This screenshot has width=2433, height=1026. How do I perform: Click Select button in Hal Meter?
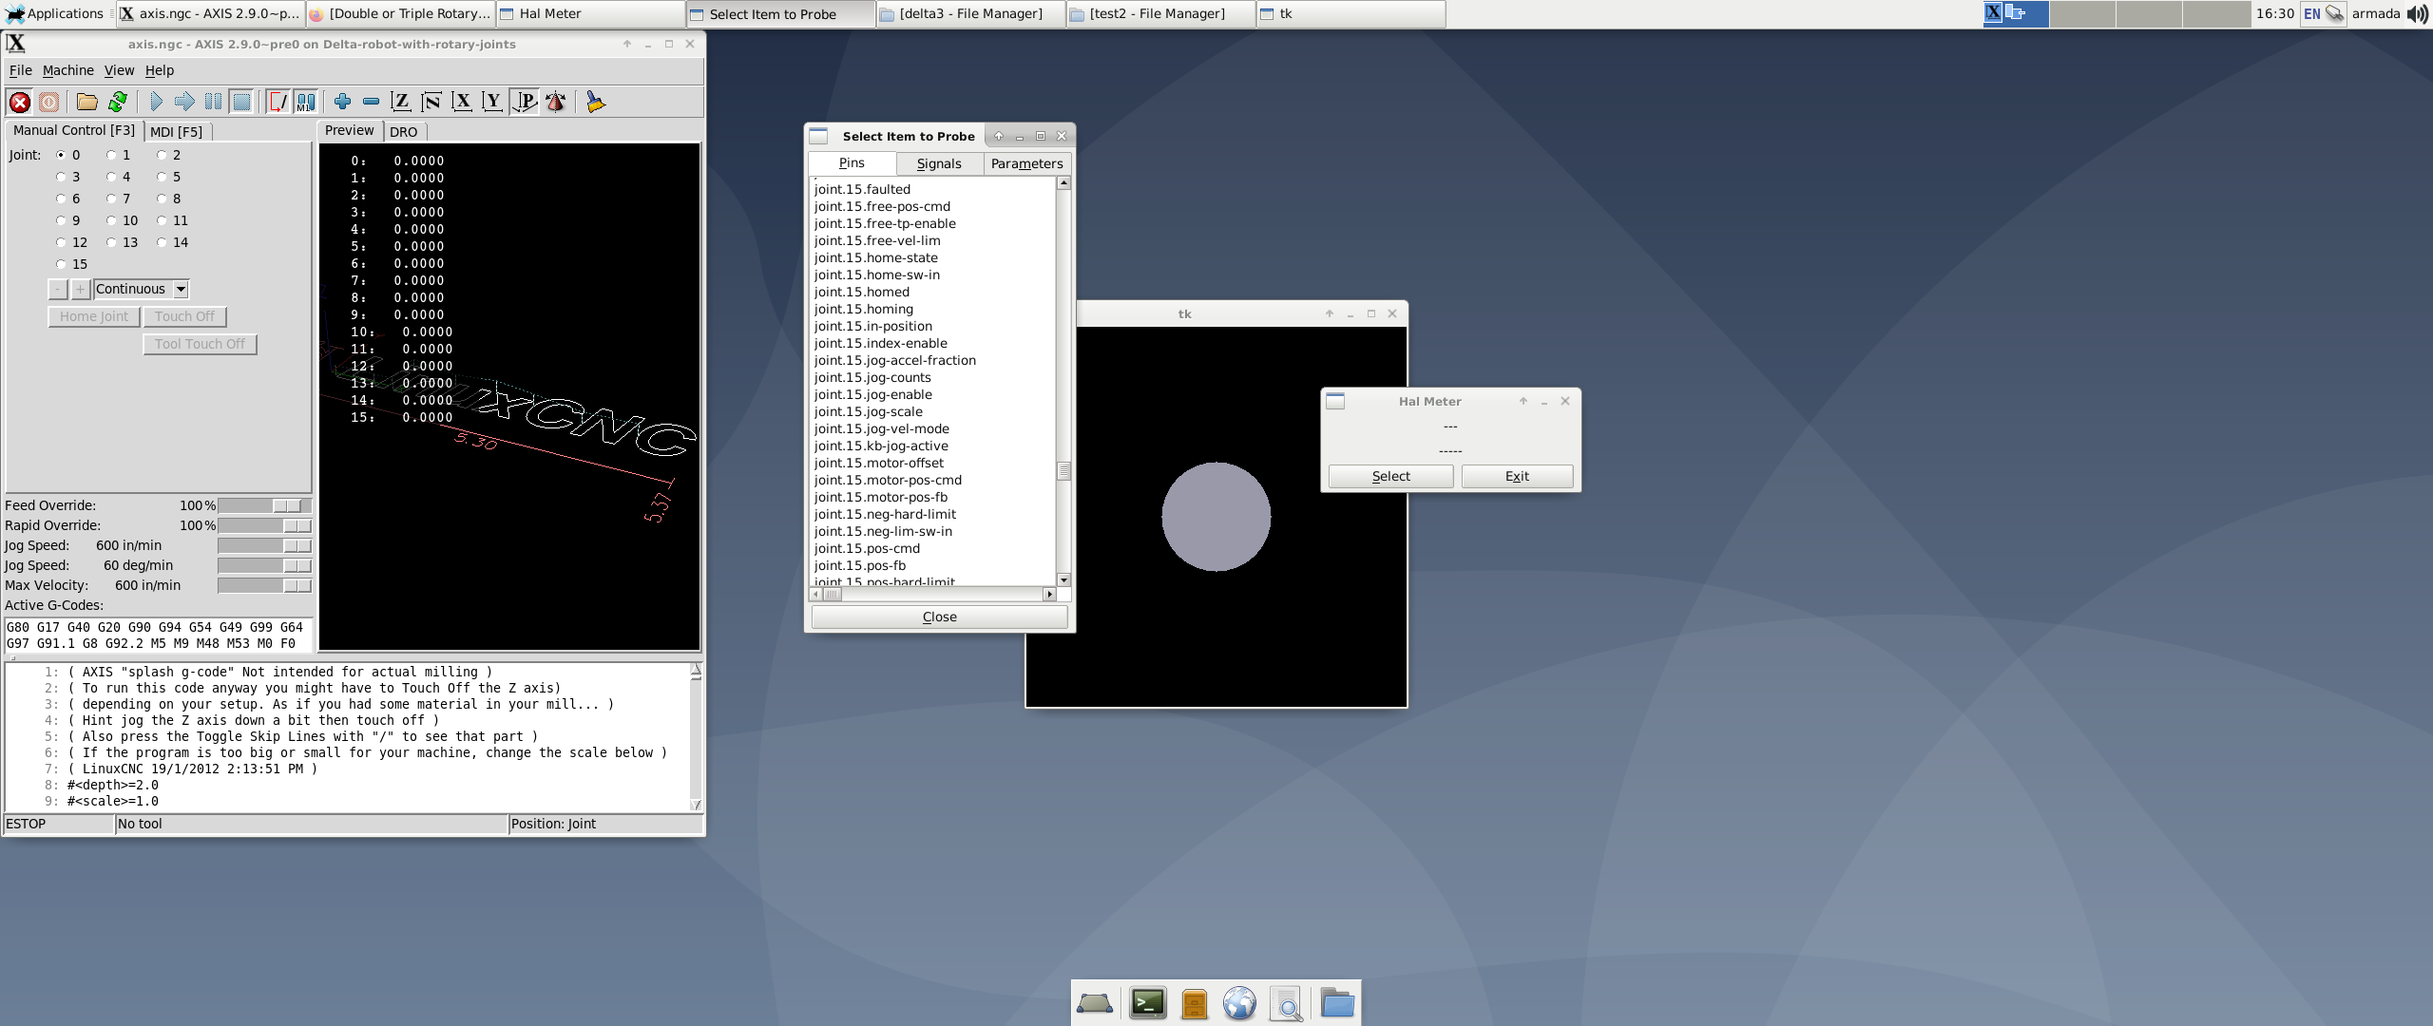pyautogui.click(x=1390, y=476)
